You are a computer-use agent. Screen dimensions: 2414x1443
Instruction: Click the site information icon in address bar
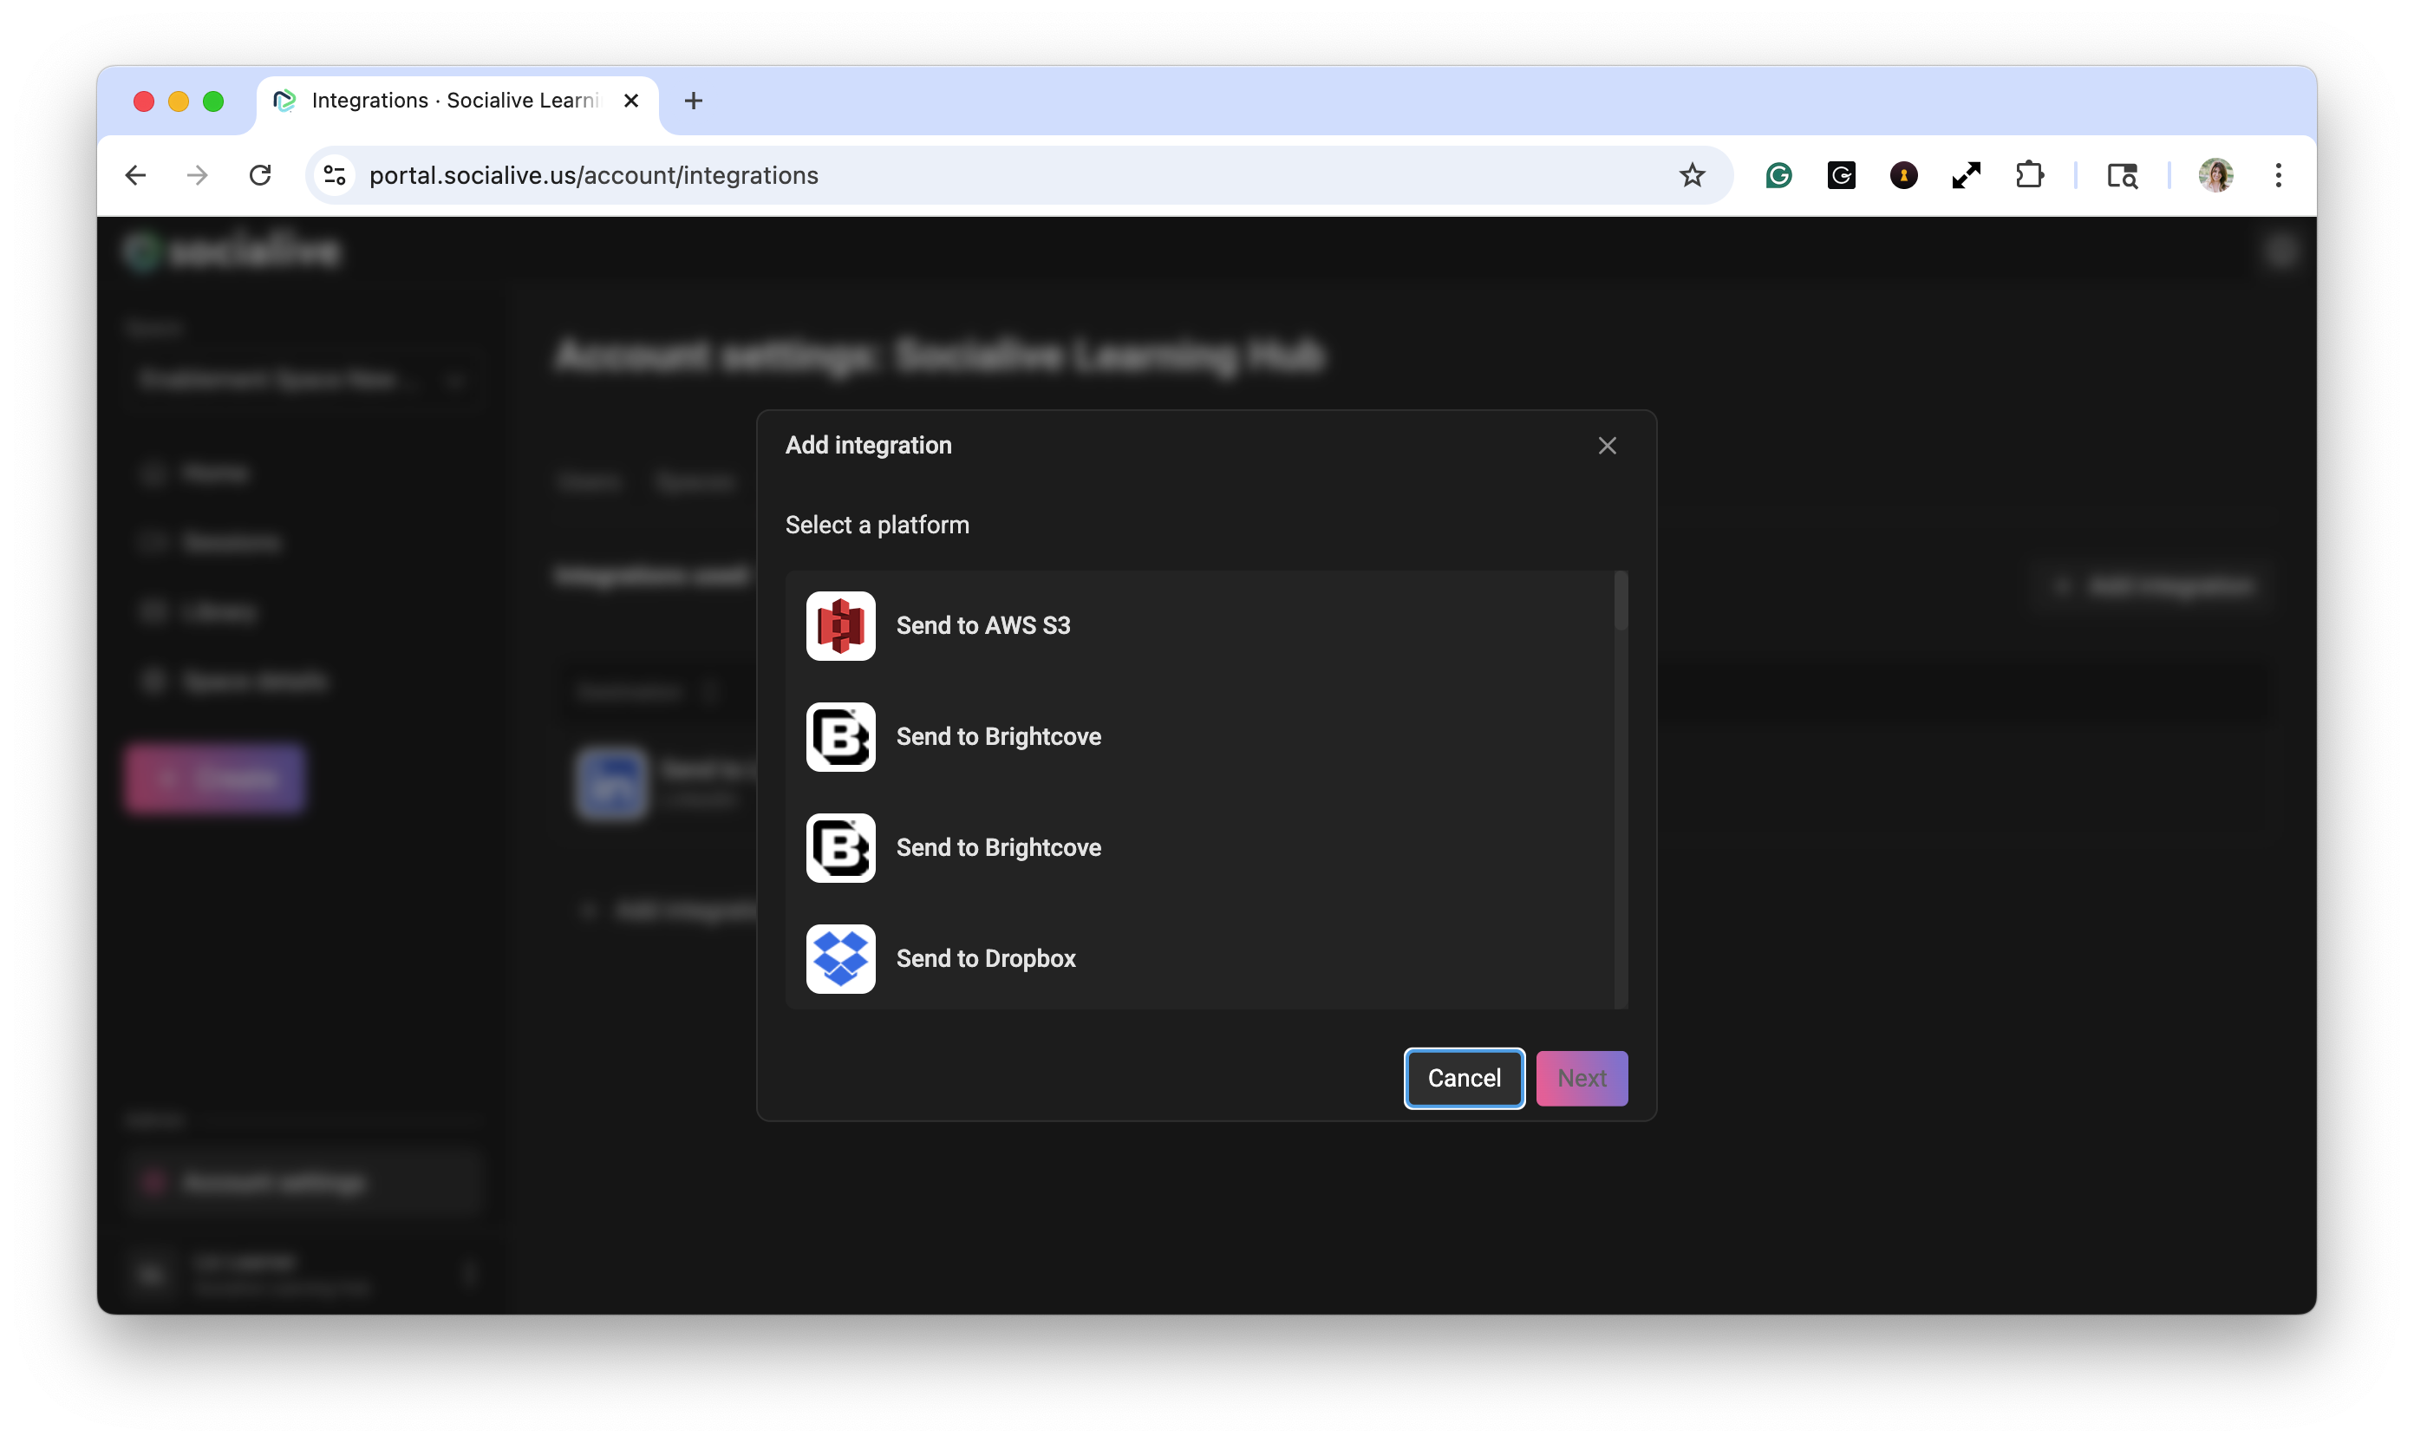(x=335, y=175)
